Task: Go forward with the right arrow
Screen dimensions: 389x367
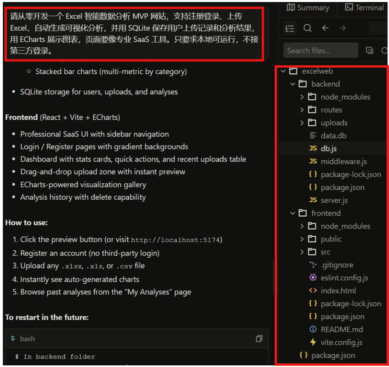Action: coord(343,28)
